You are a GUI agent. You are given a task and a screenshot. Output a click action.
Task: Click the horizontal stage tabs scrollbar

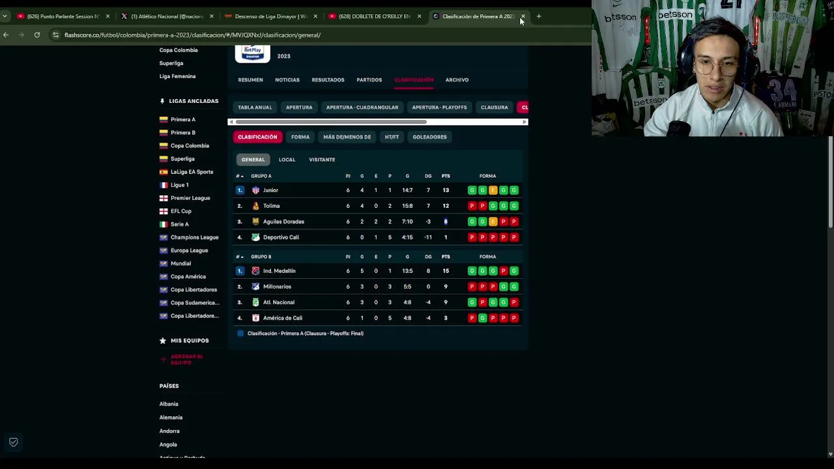click(x=331, y=122)
